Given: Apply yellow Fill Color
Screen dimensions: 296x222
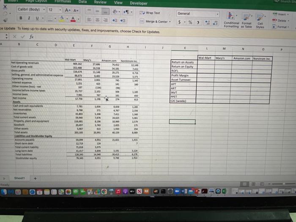Looking at the screenshot, I should [62, 19].
